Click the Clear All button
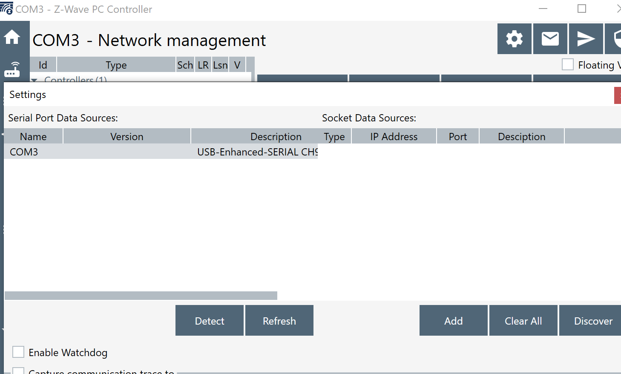This screenshot has width=621, height=374. click(523, 321)
